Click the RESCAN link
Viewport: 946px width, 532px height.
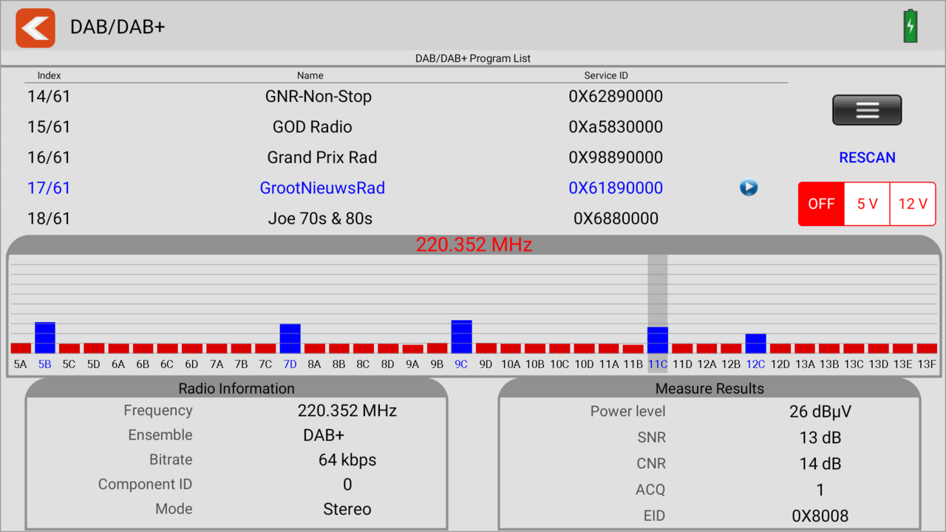(867, 157)
